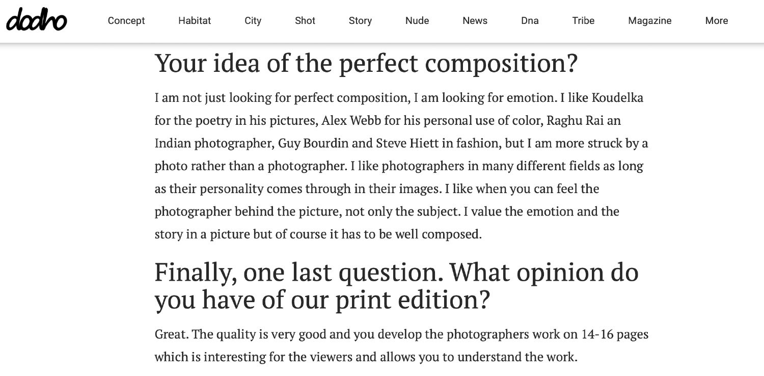The width and height of the screenshot is (764, 376).
Task: Click the 'Your idea of the perfect composition?' heading
Action: tap(366, 63)
